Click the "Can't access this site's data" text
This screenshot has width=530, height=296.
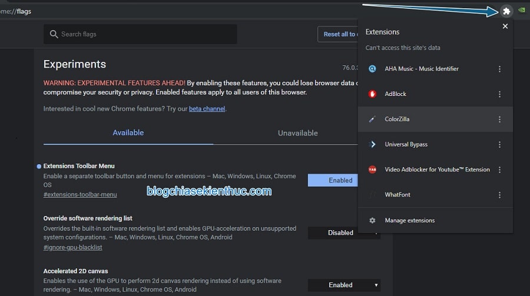coord(403,48)
